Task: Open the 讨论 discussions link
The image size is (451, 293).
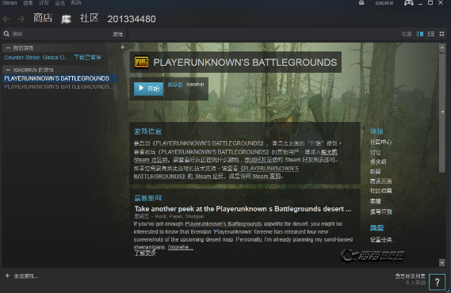Action: [x=376, y=152]
